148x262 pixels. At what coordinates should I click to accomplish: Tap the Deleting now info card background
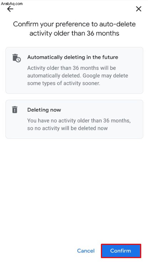74,119
